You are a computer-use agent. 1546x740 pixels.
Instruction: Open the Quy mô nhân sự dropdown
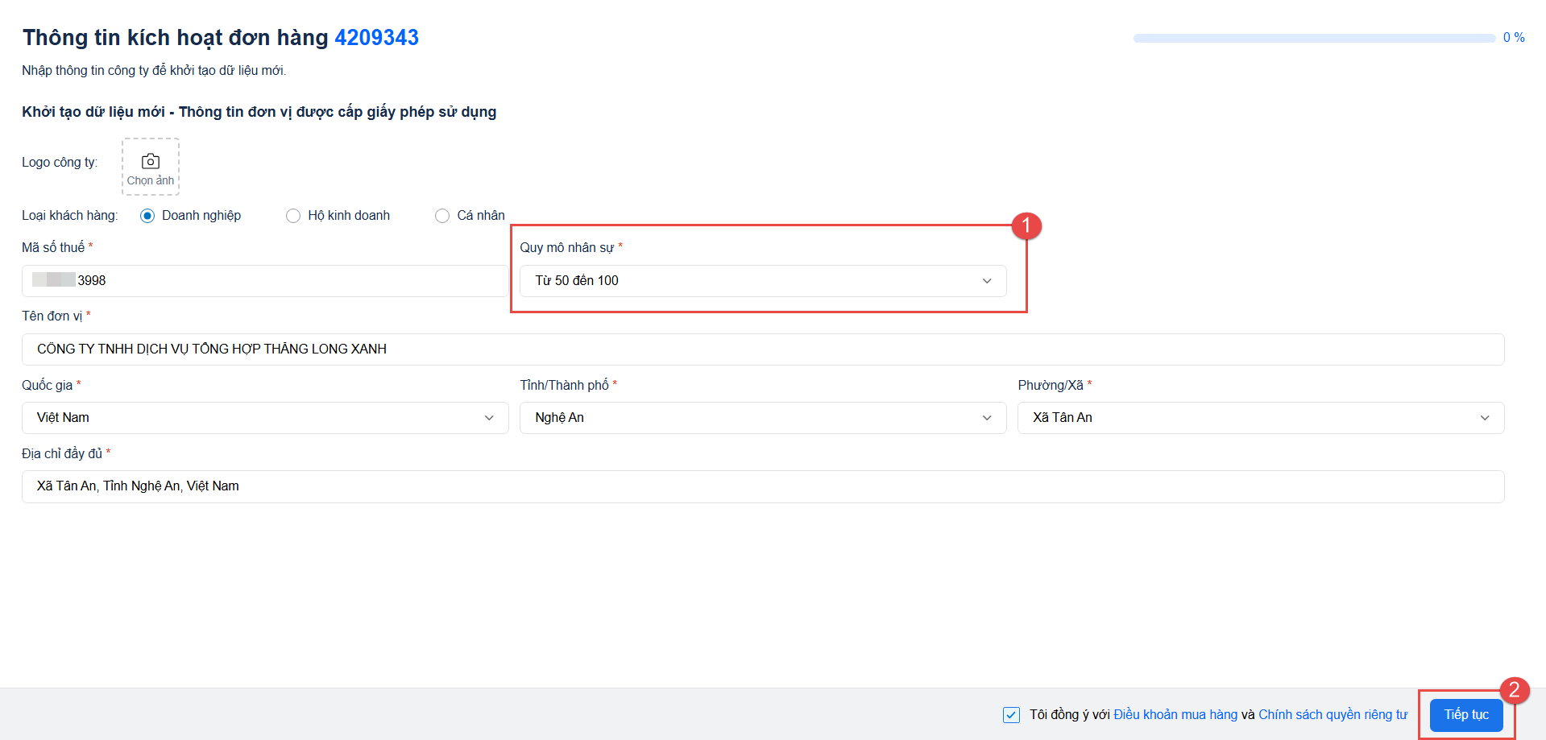point(762,281)
